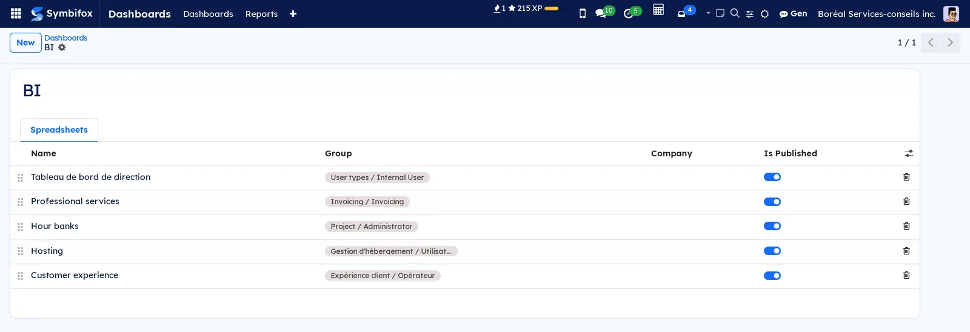
Task: Click drag handle of Hosting row
Action: click(x=20, y=251)
